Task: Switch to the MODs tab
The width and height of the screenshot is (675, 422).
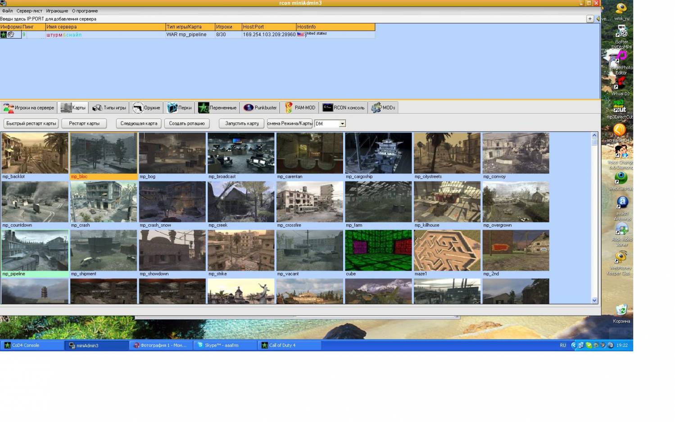Action: tap(383, 108)
